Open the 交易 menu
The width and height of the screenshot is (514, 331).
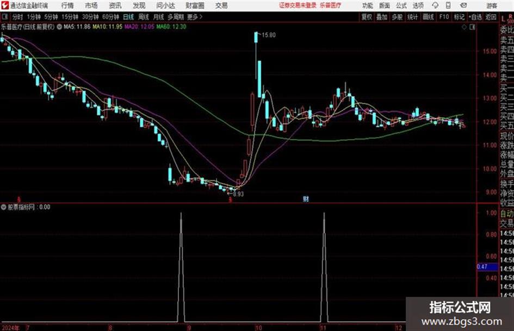[x=221, y=5]
